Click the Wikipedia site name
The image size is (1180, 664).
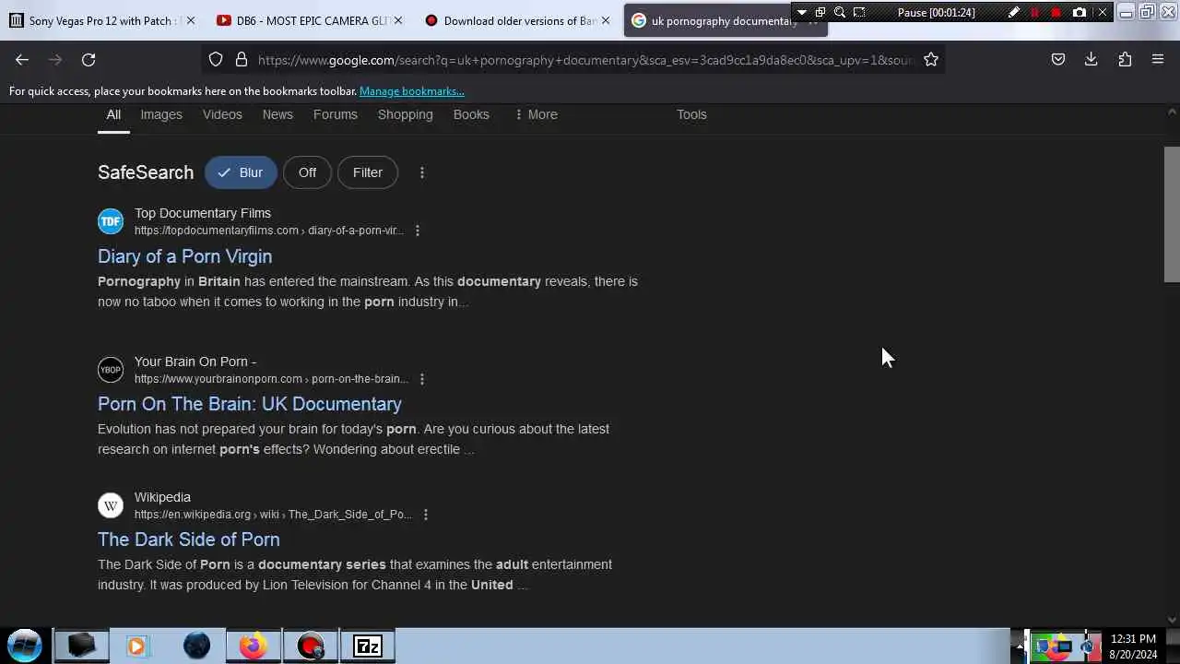coord(162,497)
